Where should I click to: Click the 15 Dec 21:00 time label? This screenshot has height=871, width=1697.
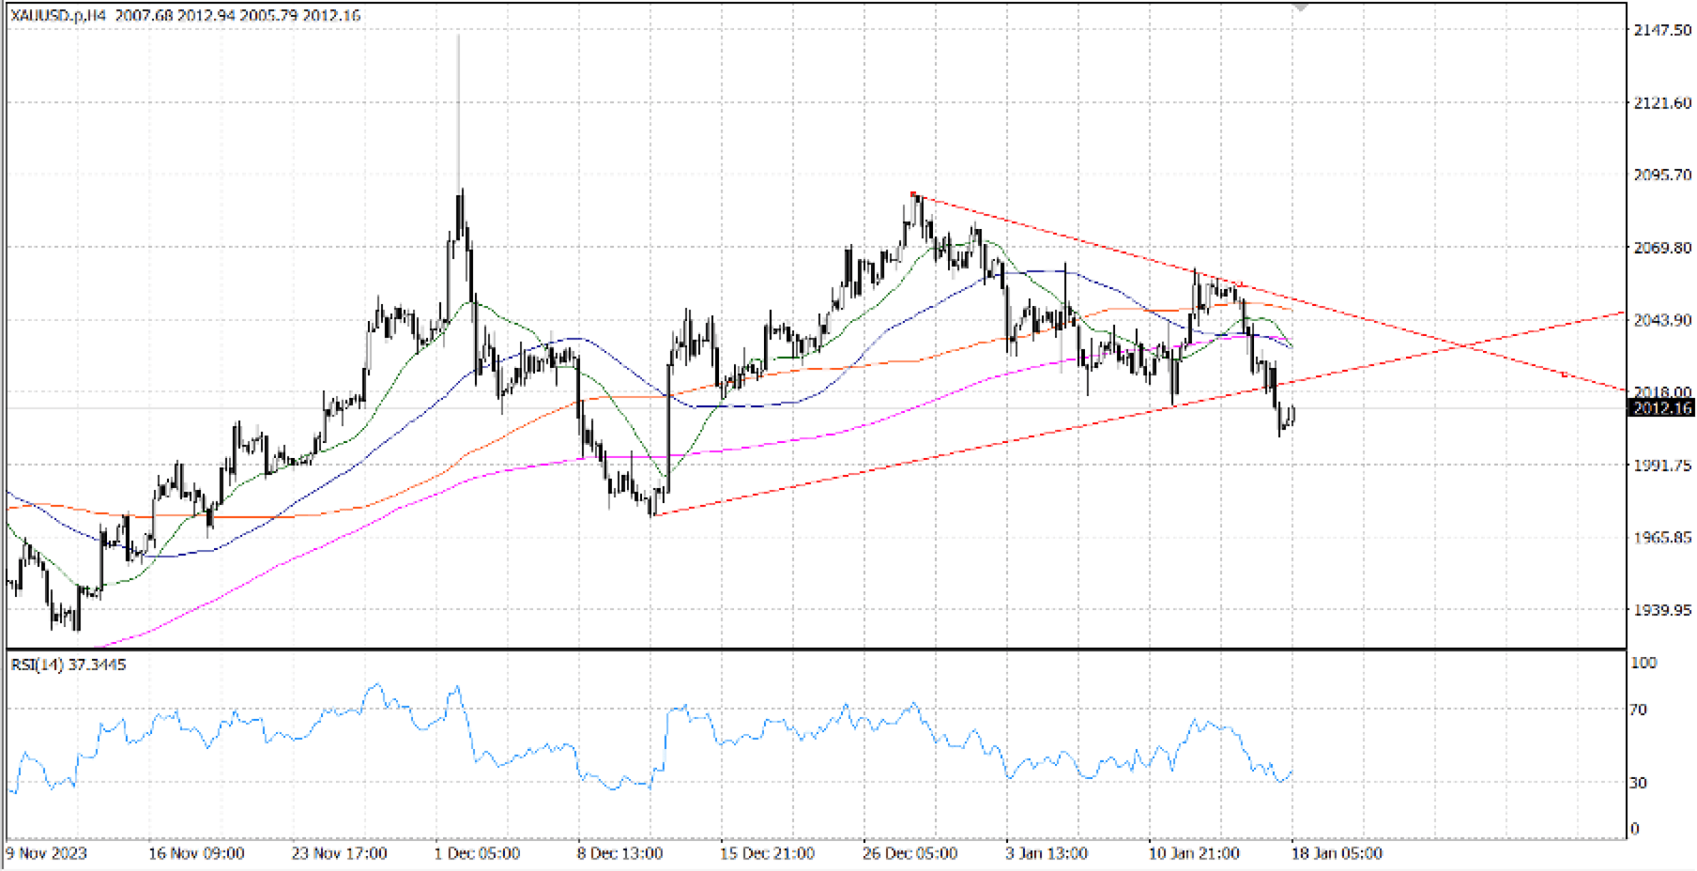767,853
